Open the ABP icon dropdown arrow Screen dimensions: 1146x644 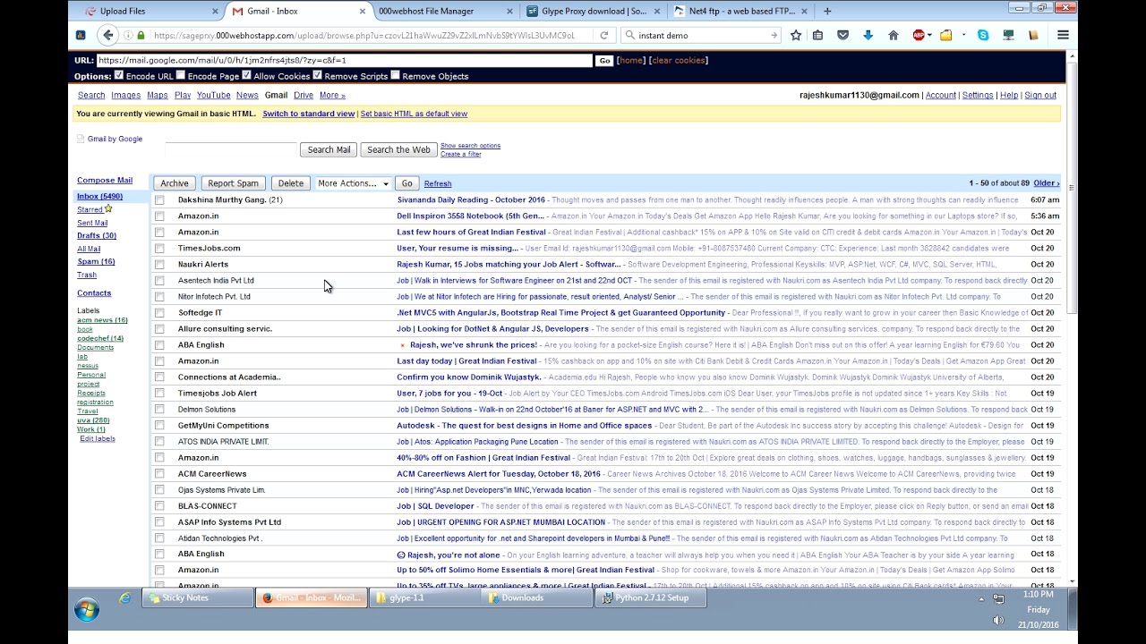929,35
